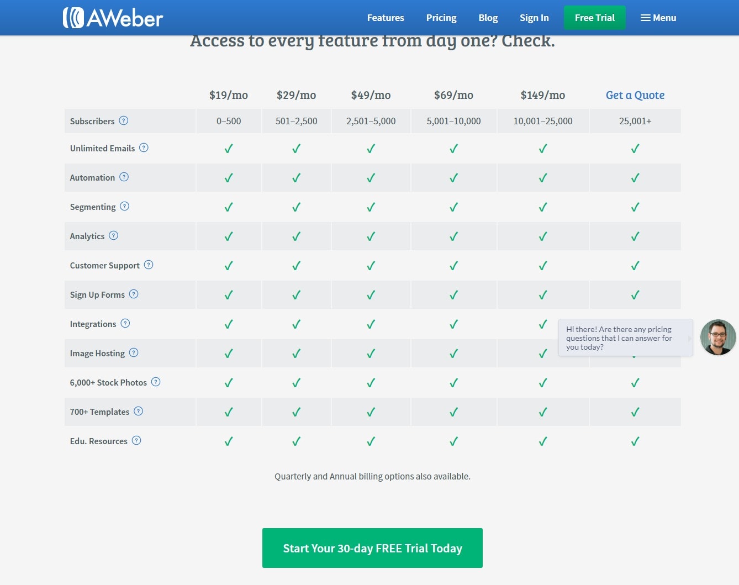Click the Integrations info icon
739x585 pixels.
click(125, 323)
